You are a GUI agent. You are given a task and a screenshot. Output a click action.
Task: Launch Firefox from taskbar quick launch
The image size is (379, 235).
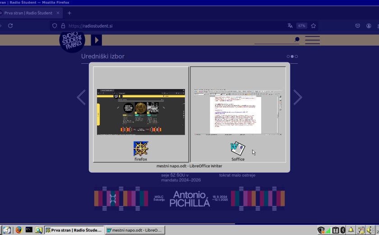[x=18, y=230]
